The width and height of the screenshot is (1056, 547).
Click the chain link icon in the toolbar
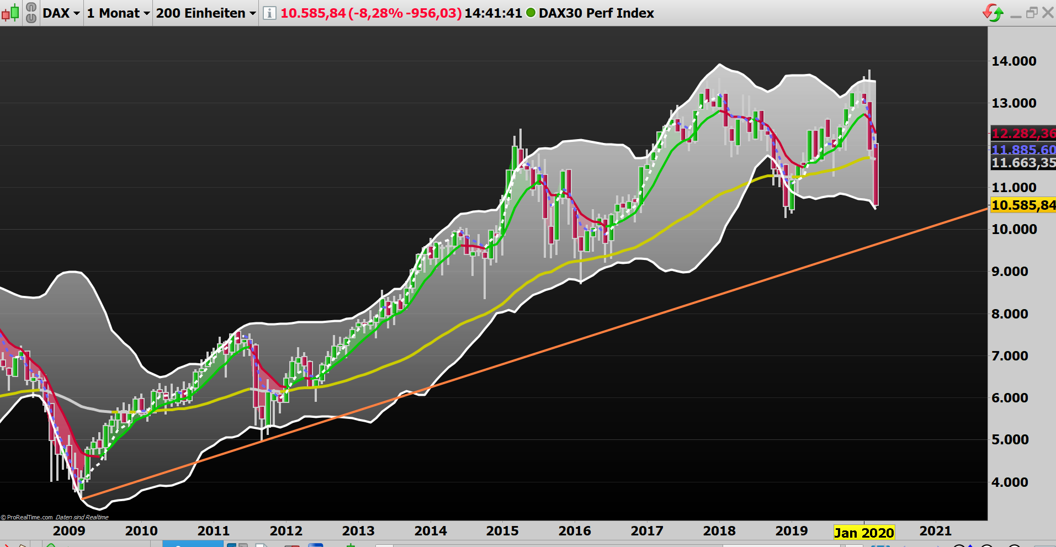point(31,13)
